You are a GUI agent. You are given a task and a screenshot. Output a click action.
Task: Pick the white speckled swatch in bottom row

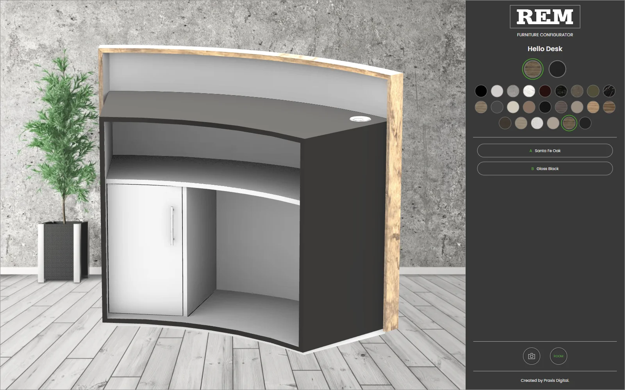tap(537, 123)
